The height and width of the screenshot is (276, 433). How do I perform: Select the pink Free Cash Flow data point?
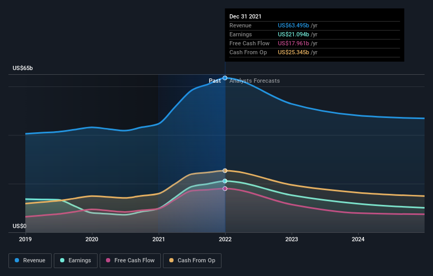(x=225, y=189)
